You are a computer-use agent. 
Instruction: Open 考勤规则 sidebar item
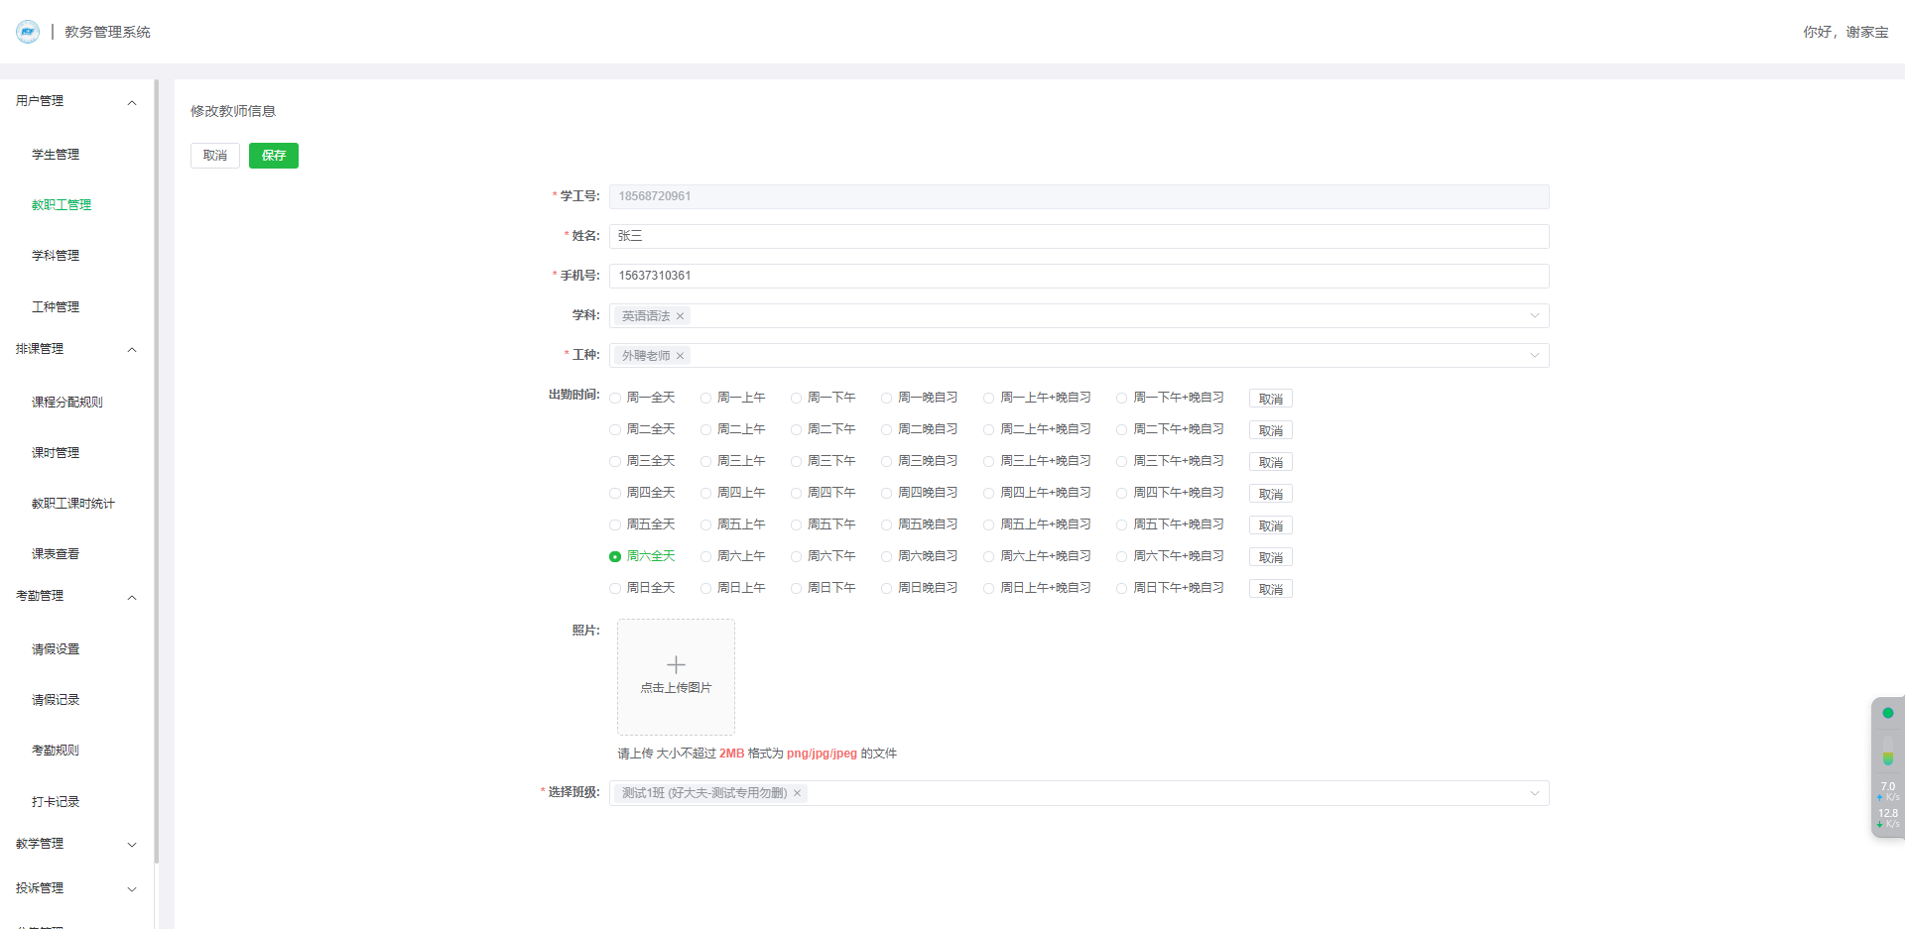[x=56, y=751]
